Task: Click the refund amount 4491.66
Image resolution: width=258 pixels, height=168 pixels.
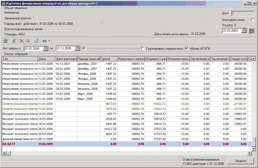Action: pos(111,124)
